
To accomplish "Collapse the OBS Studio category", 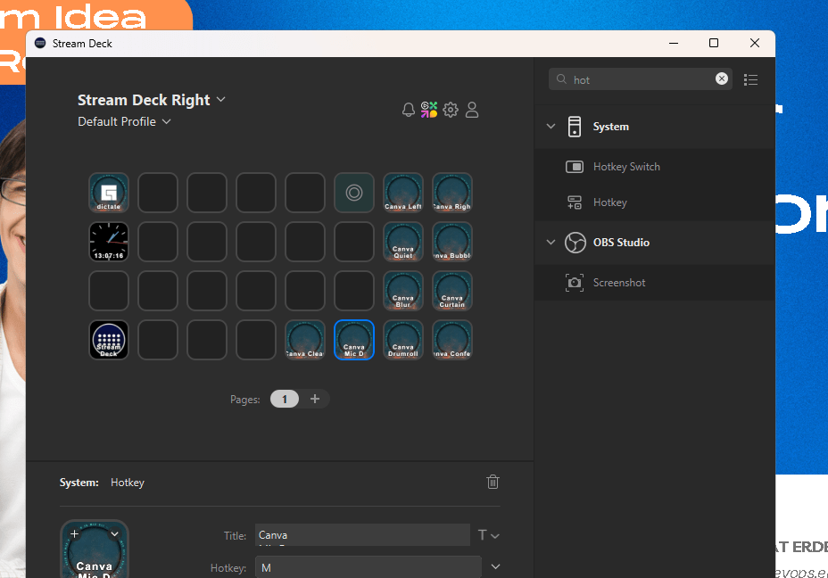I will 551,243.
